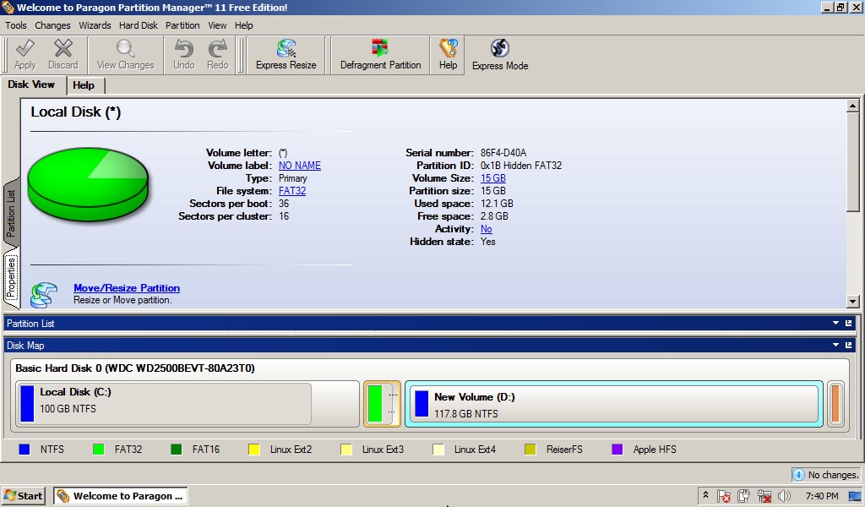Open the disconnected network tray icon
Image resolution: width=865 pixels, height=507 pixels.
tap(764, 496)
